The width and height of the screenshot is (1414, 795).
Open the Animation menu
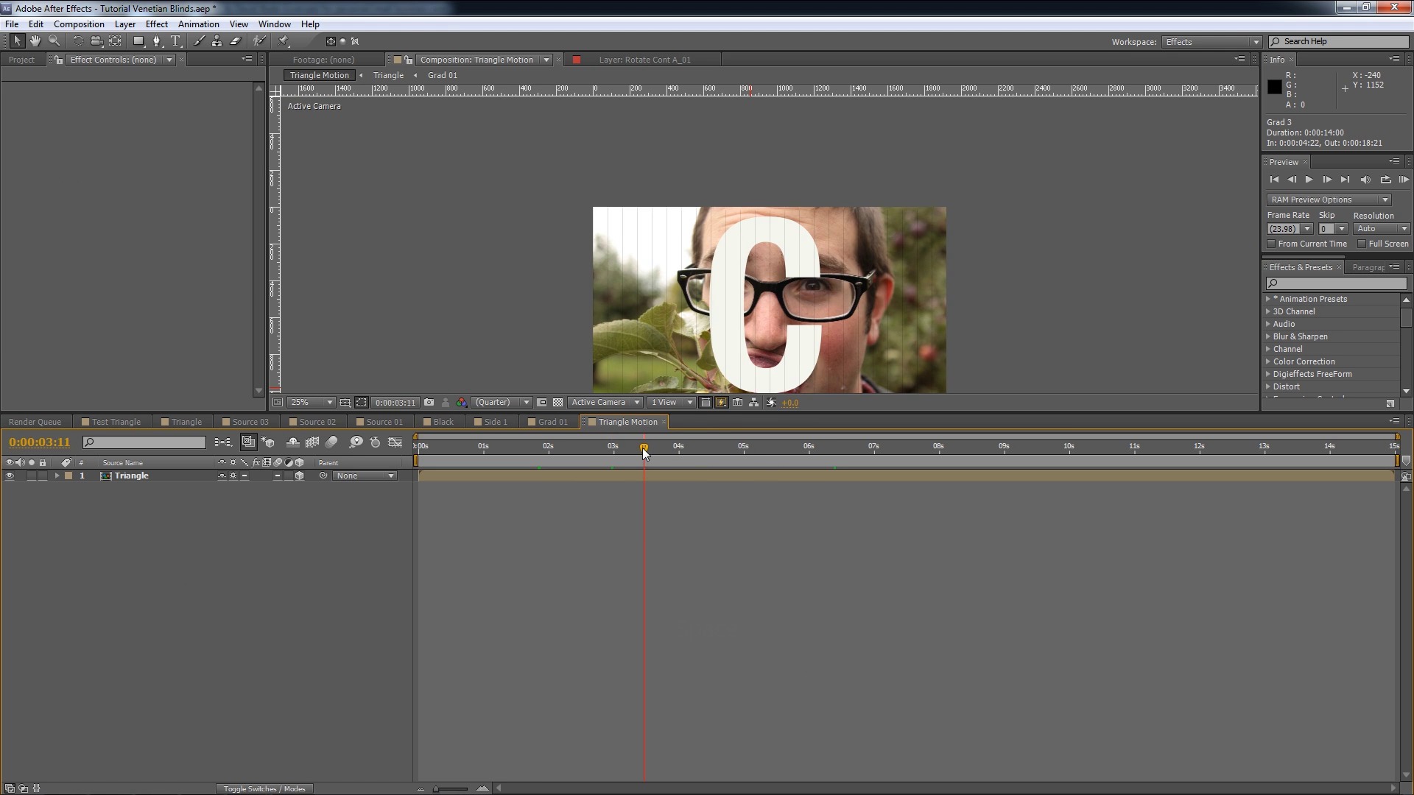(198, 24)
